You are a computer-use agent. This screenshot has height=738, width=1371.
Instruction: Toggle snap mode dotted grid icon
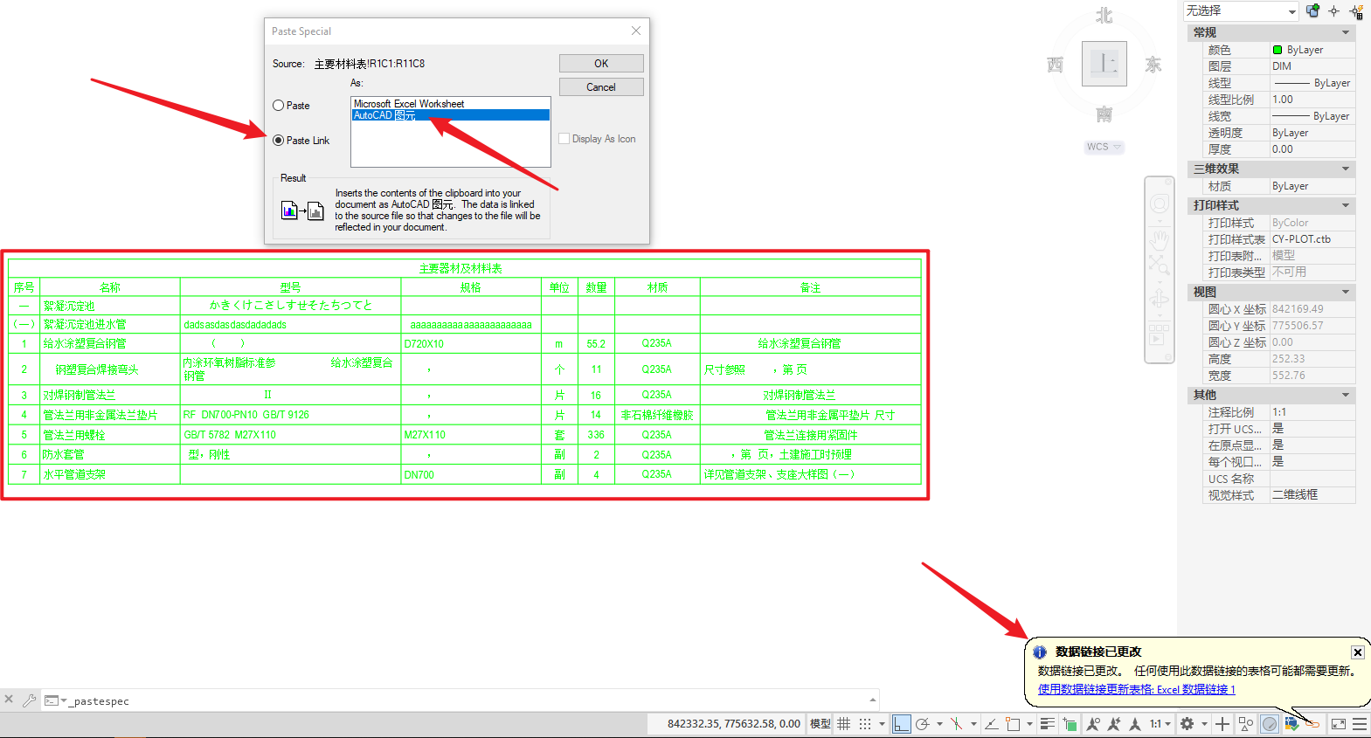tap(865, 724)
